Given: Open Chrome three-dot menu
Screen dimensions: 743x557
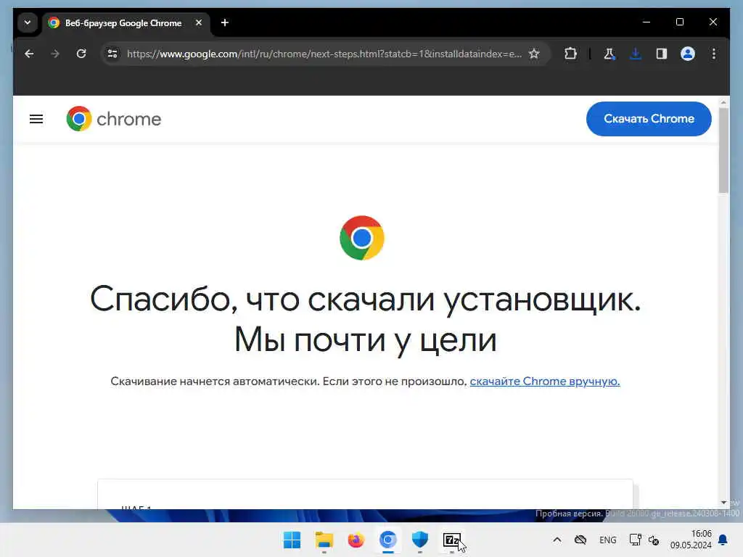Looking at the screenshot, I should point(714,54).
